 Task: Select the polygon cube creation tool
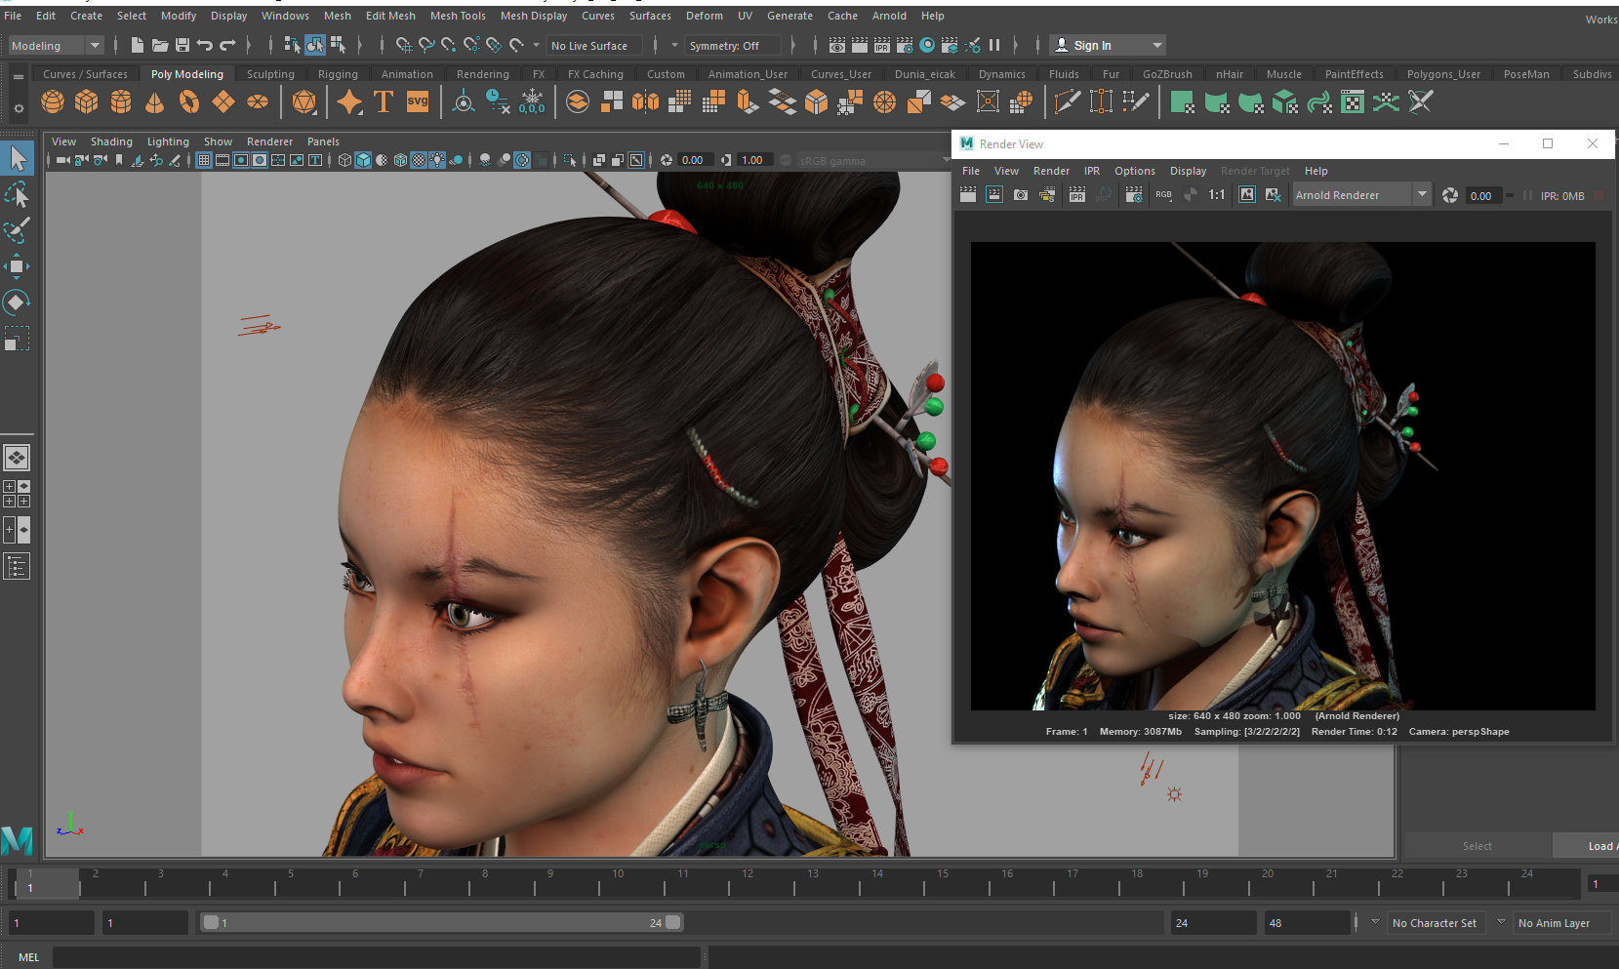coord(86,101)
